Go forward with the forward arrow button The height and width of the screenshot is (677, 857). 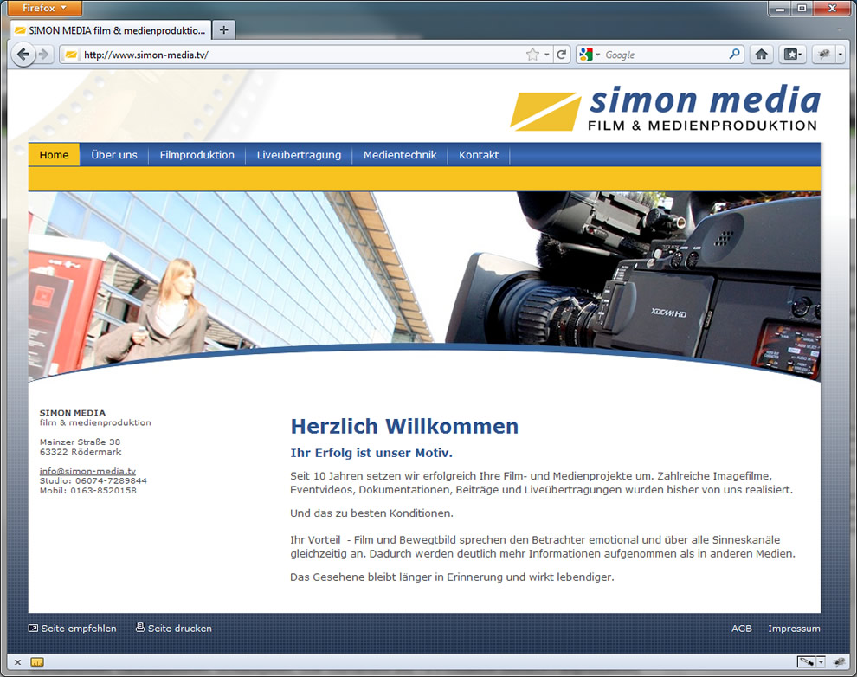point(44,55)
